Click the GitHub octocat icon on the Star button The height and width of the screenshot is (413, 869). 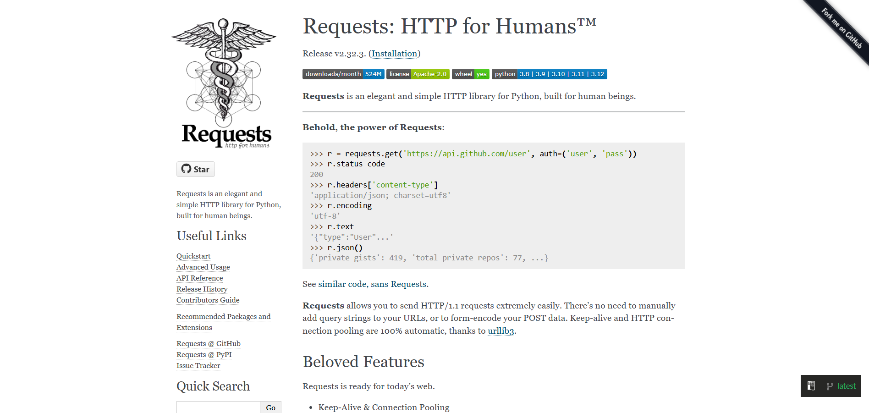point(186,169)
